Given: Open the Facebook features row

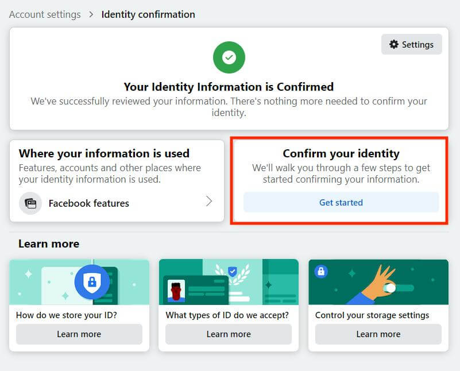Looking at the screenshot, I should click(x=117, y=203).
